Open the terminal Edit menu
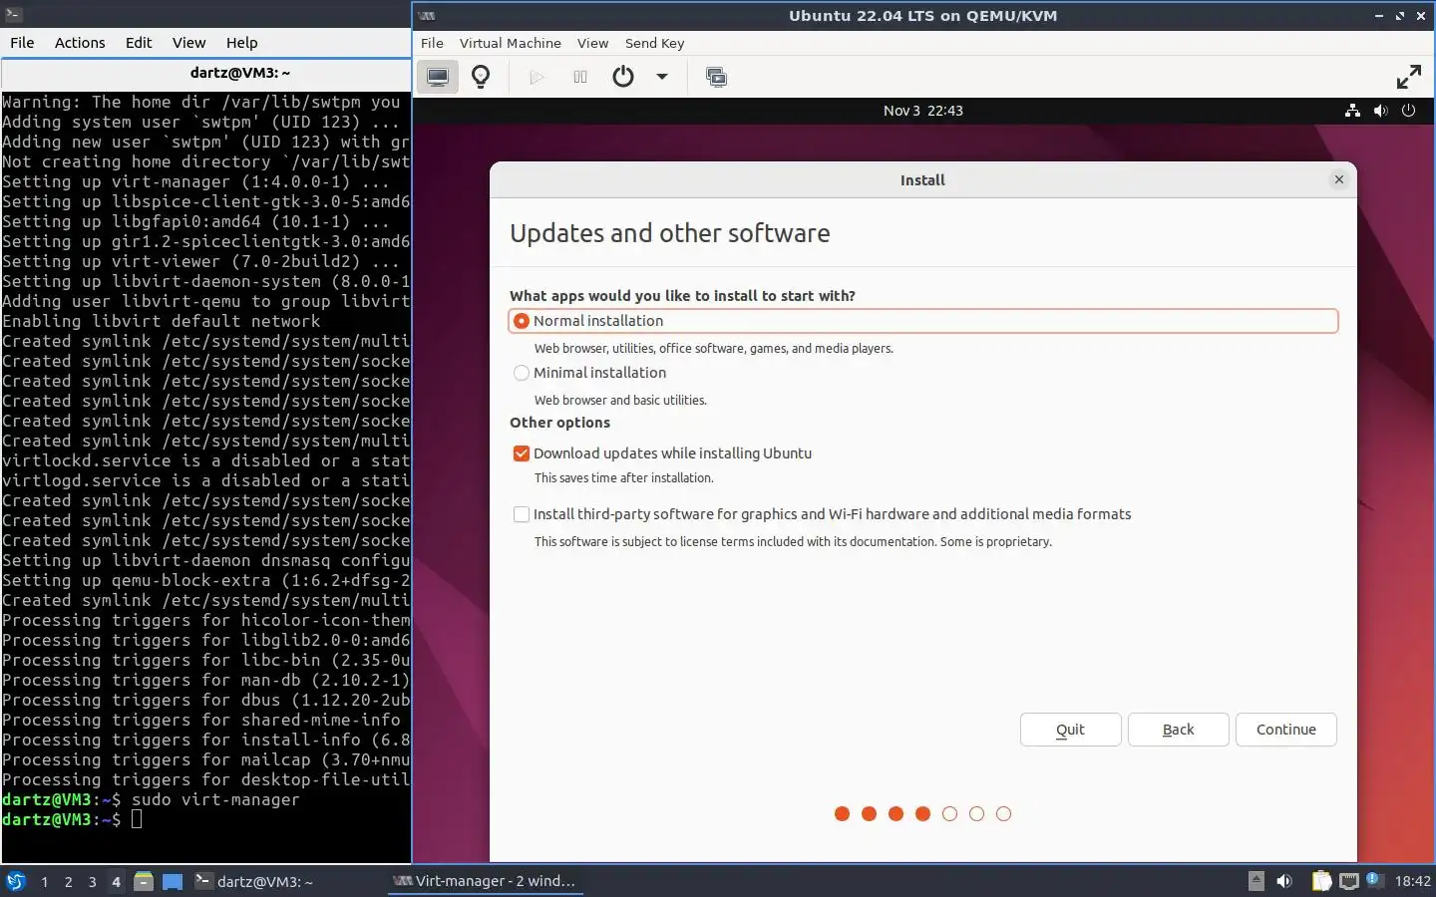The image size is (1436, 897). [x=139, y=43]
